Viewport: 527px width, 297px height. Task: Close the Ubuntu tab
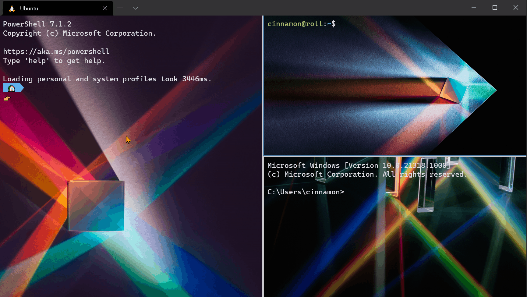pos(105,8)
